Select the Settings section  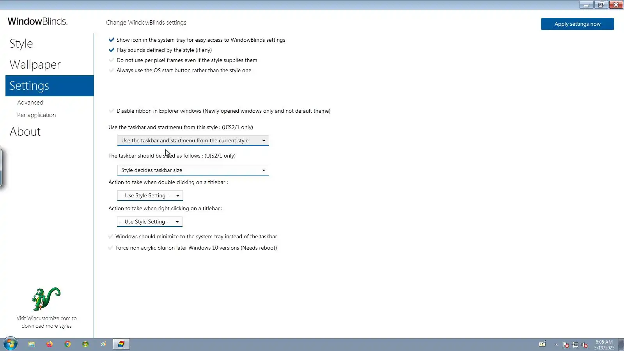(50, 86)
